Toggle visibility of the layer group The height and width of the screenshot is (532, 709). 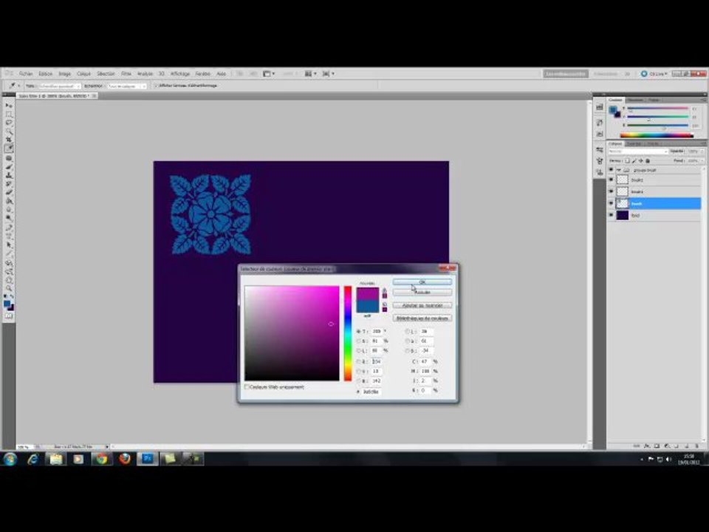point(612,170)
